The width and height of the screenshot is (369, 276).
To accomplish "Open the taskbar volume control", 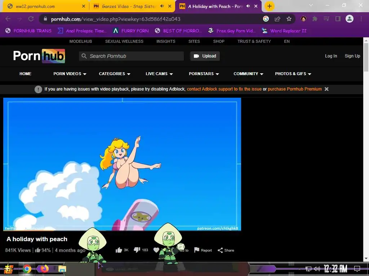I will pyautogui.click(x=317, y=269).
